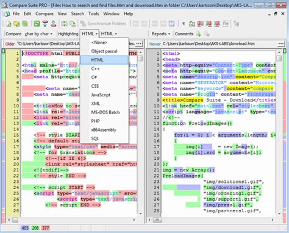Click the Fin labeled toolbar icon
This screenshot has width=289, height=233.
tap(226, 24)
